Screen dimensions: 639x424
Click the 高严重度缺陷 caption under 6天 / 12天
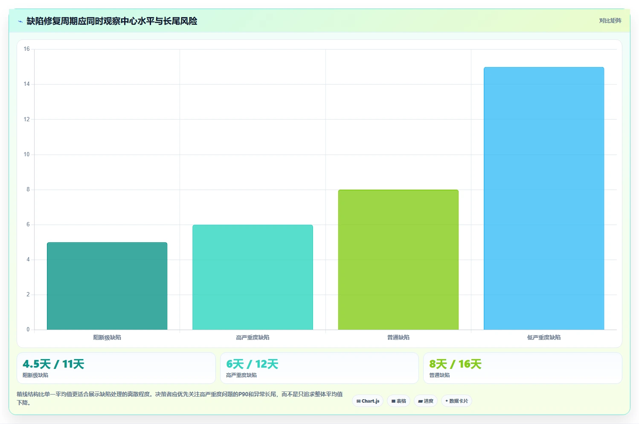click(x=241, y=375)
